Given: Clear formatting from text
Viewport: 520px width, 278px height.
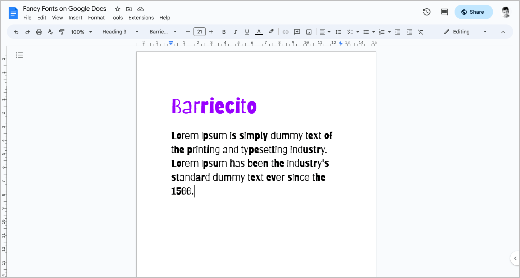Looking at the screenshot, I should click(x=421, y=32).
